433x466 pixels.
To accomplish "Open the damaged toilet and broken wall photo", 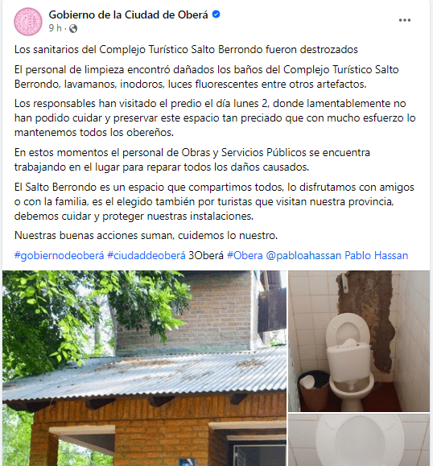I will pyautogui.click(x=359, y=341).
